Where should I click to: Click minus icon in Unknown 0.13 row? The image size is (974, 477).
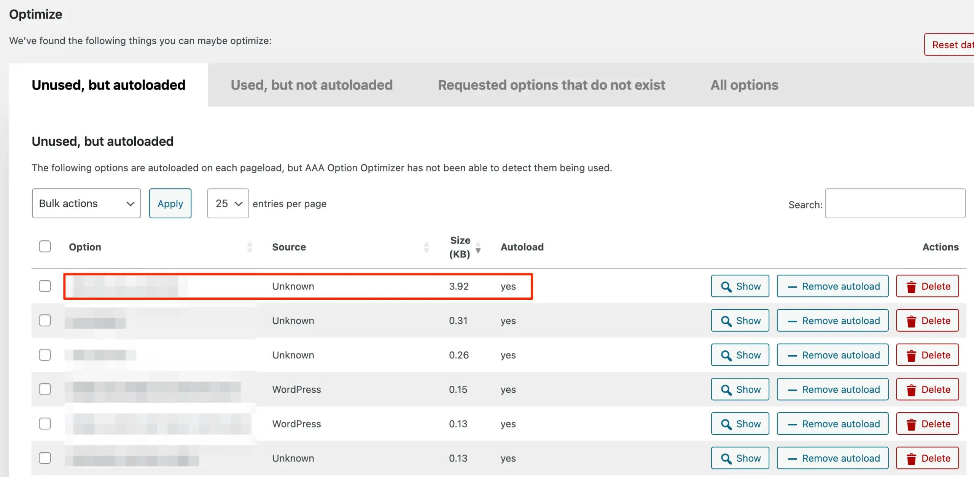click(792, 459)
